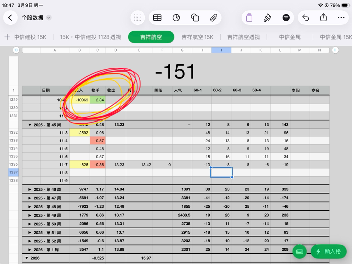
Task: Collapse the 2025 - 第 45 周 group
Action: (x=30, y=125)
